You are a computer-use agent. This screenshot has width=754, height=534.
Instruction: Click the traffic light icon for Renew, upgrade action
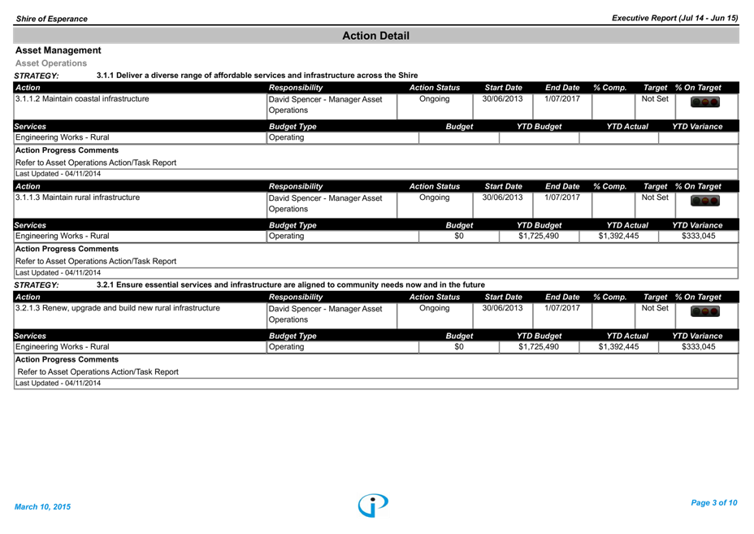pos(704,311)
